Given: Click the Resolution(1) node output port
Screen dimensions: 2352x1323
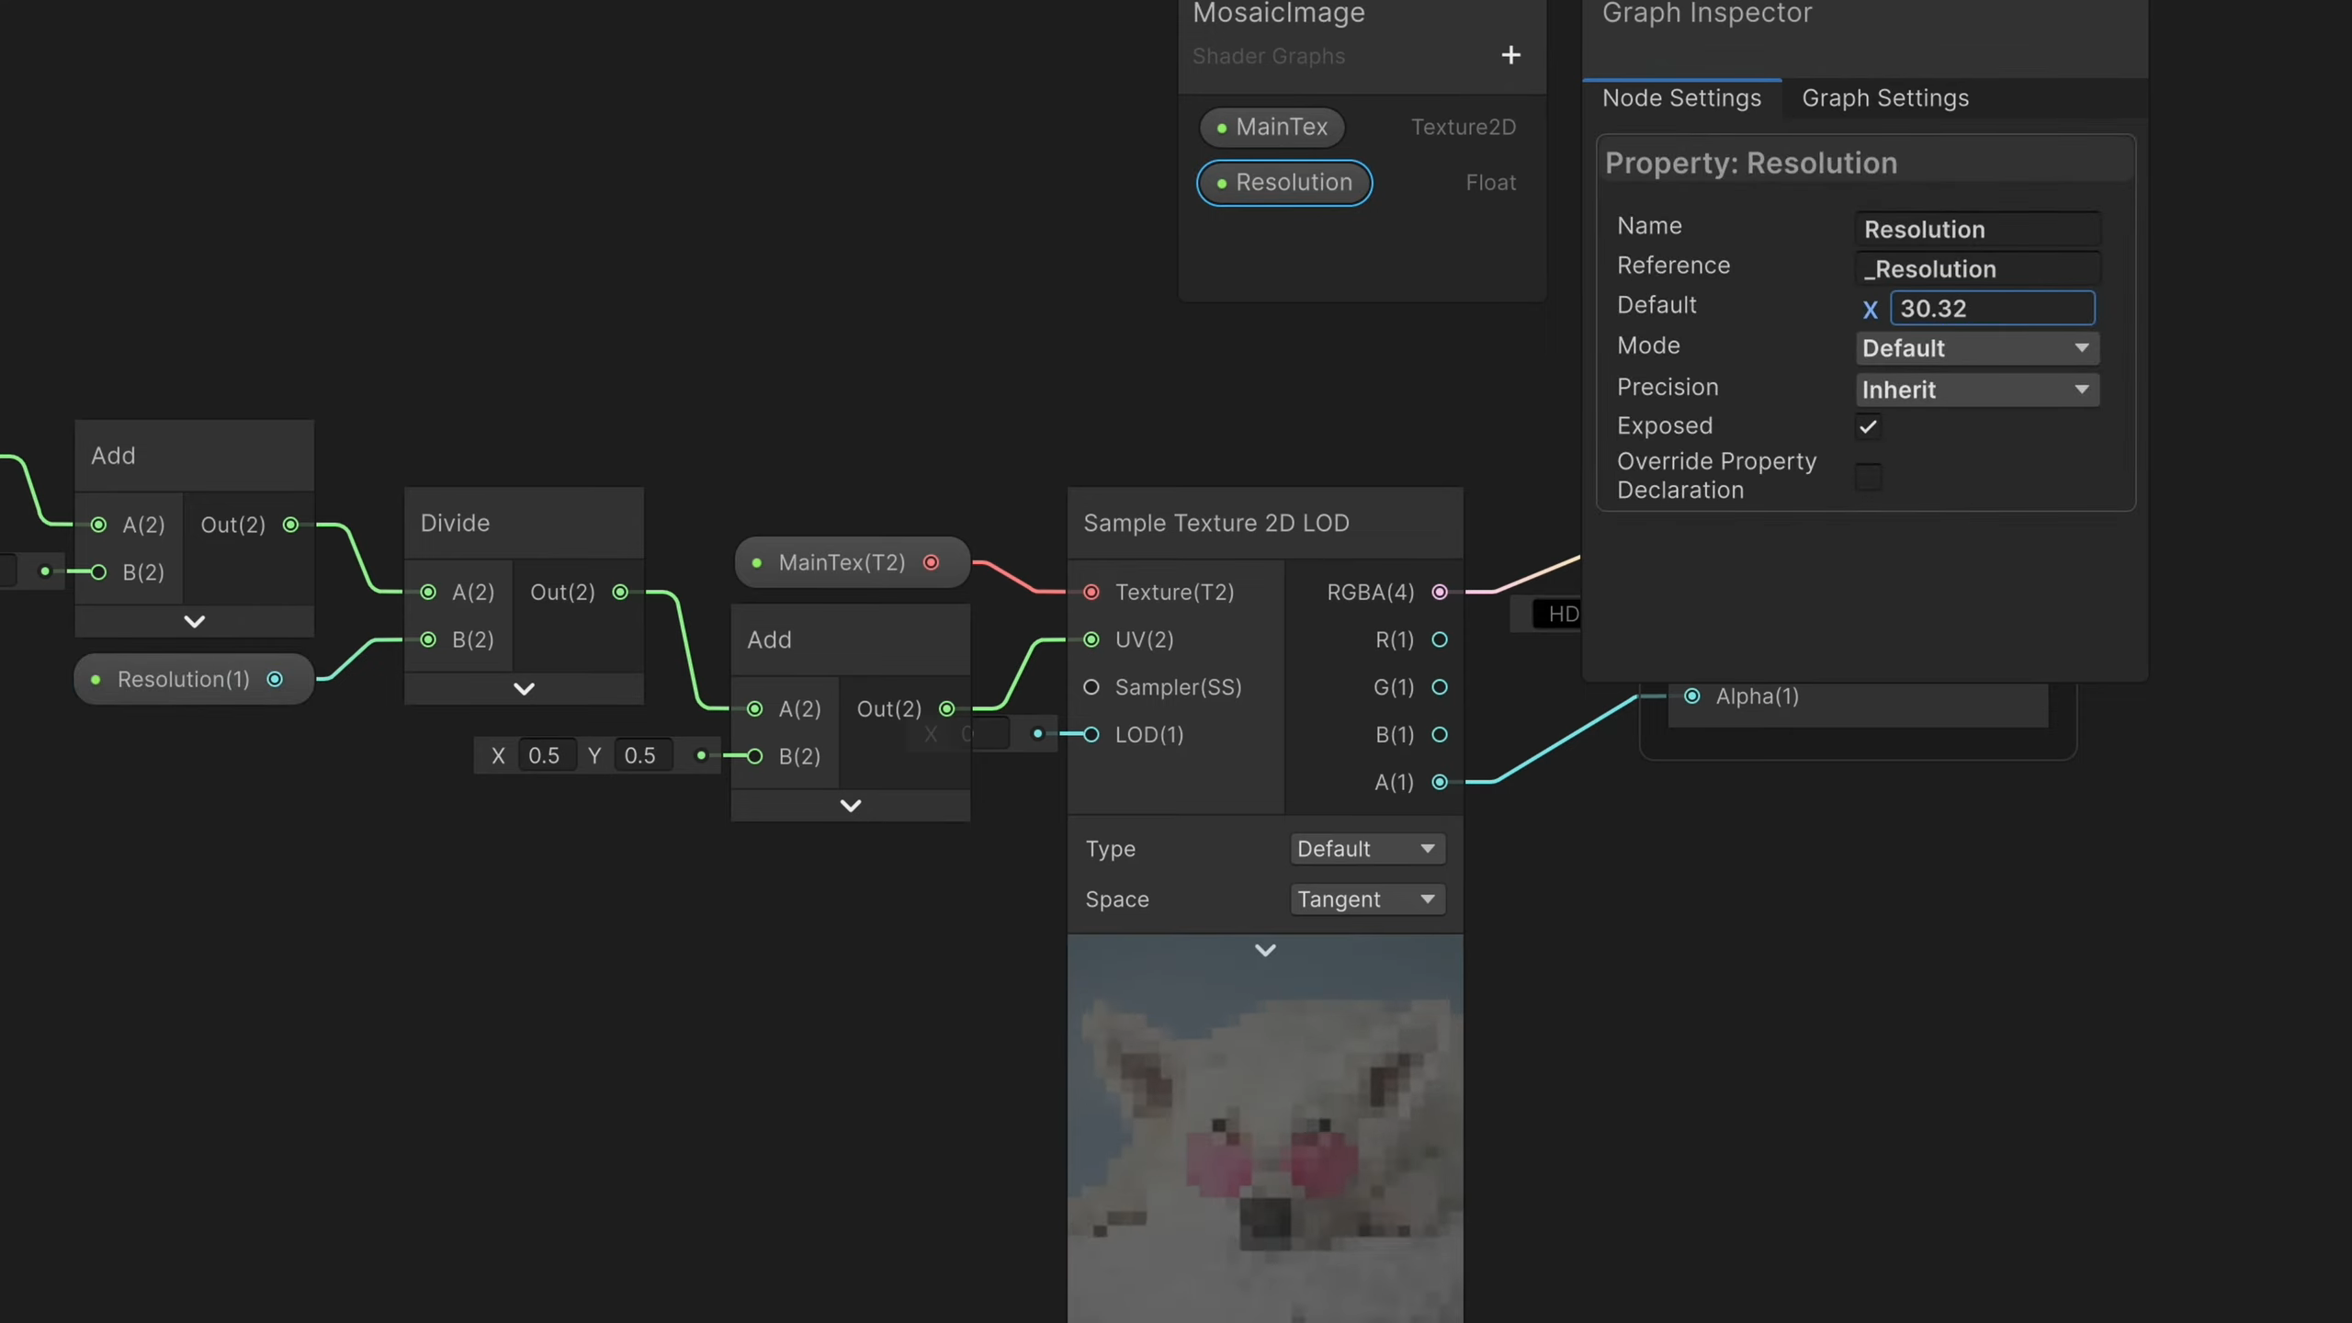Looking at the screenshot, I should point(275,680).
